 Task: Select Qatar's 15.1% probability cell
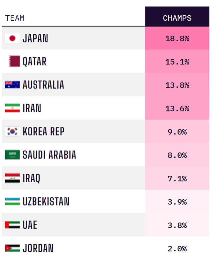[177, 62]
